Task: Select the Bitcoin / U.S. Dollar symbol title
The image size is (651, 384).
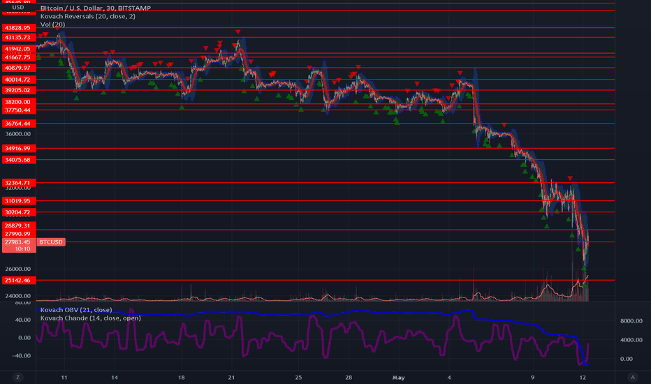Action: click(x=96, y=8)
